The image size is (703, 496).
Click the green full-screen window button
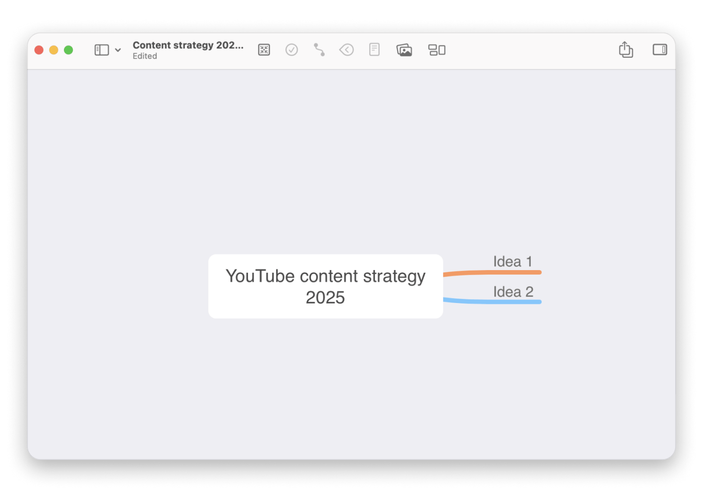(x=68, y=50)
